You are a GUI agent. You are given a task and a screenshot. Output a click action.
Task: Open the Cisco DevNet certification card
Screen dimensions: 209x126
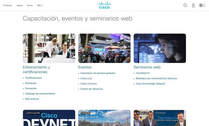49,118
